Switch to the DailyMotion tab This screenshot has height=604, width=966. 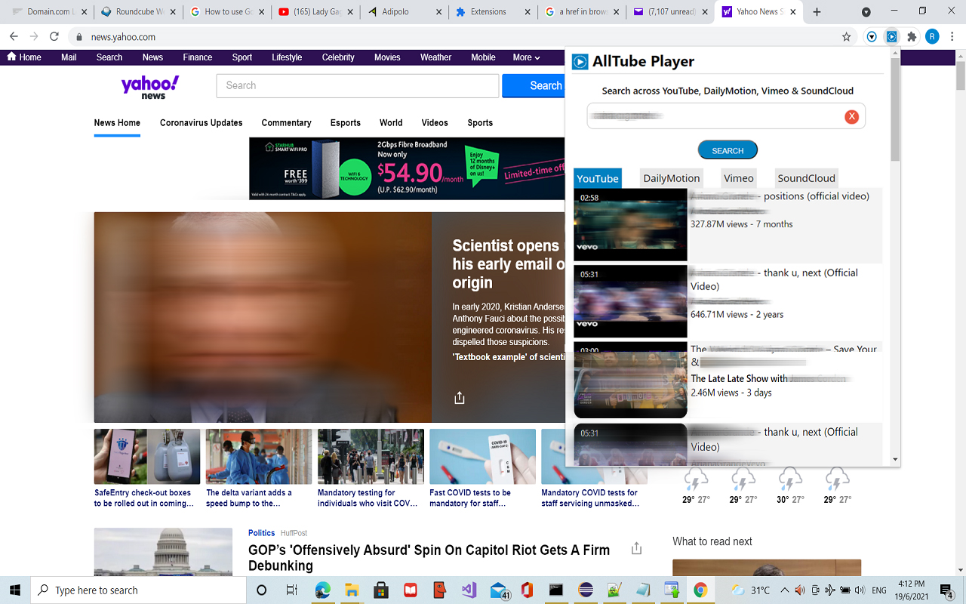point(671,177)
